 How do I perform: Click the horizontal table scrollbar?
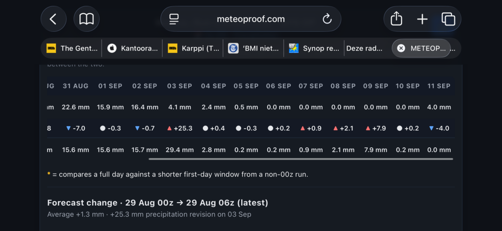coord(301,159)
